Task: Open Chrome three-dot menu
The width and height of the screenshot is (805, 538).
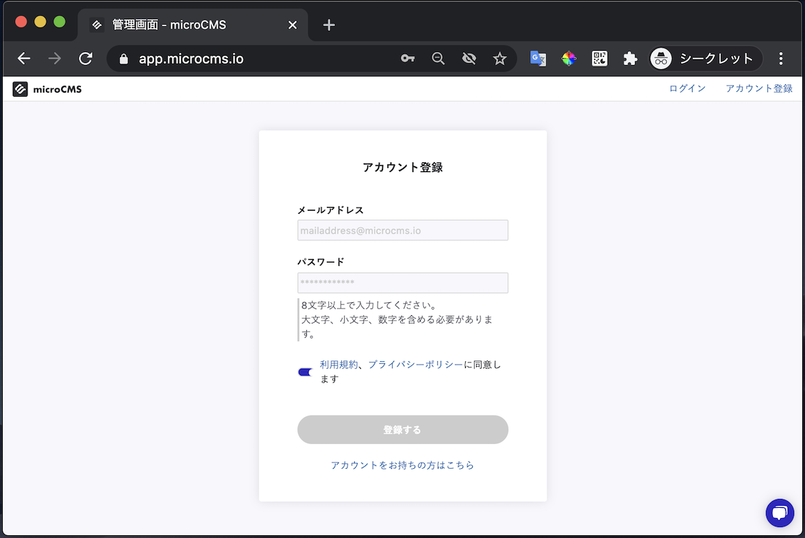Action: tap(781, 58)
